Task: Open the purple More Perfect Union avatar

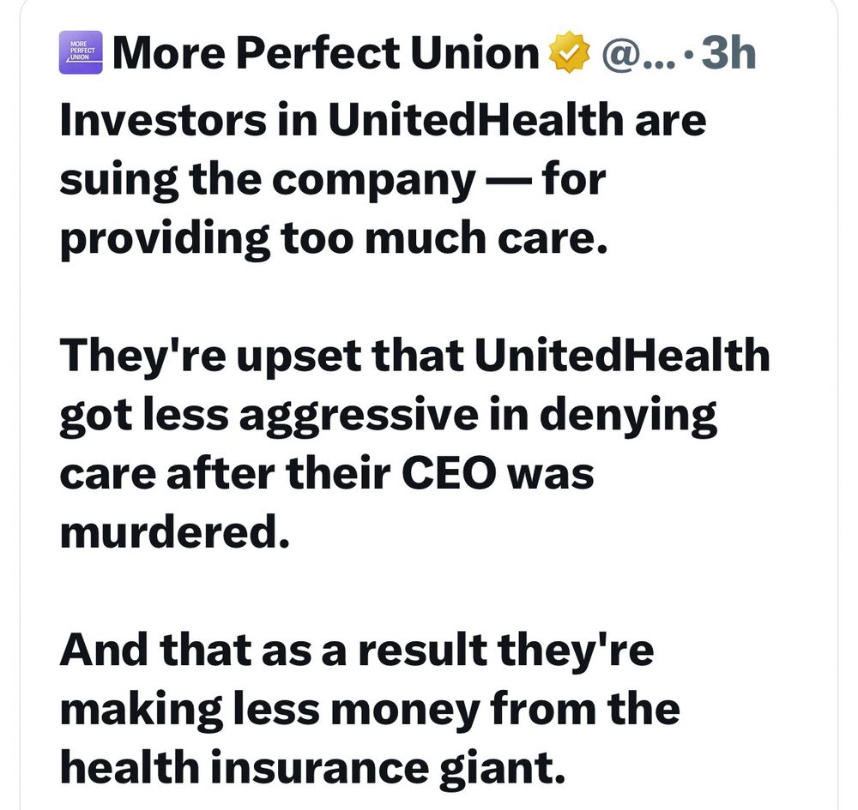Action: 81,52
